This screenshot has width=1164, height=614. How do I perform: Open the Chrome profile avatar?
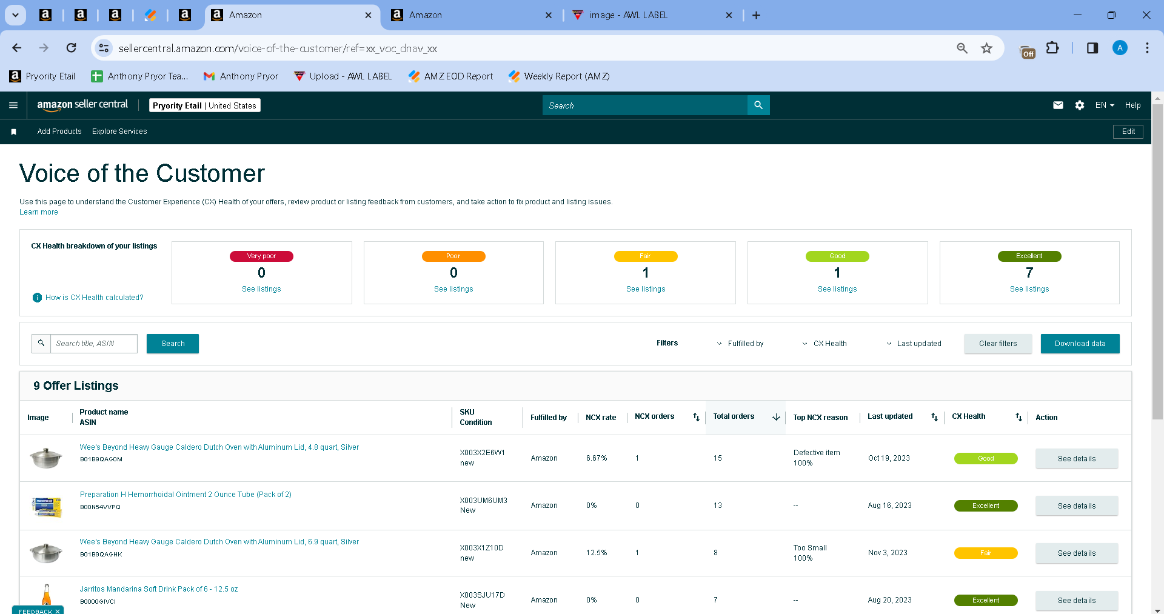(x=1120, y=48)
